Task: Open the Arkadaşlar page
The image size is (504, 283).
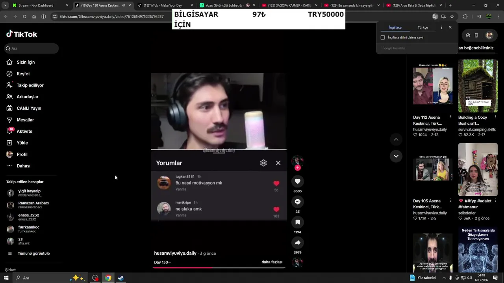Action: [22, 97]
